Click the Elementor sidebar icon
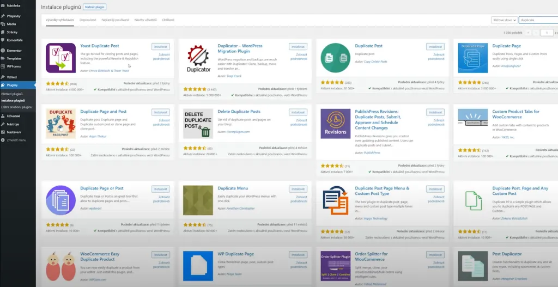Image resolution: width=558 pixels, height=287 pixels. click(3, 51)
